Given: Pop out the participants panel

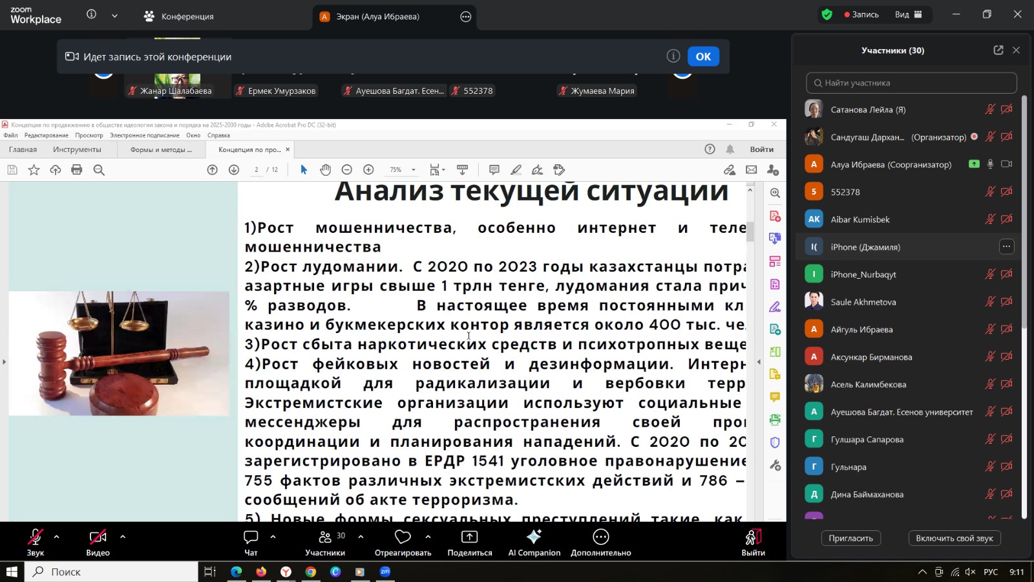Looking at the screenshot, I should click(998, 50).
